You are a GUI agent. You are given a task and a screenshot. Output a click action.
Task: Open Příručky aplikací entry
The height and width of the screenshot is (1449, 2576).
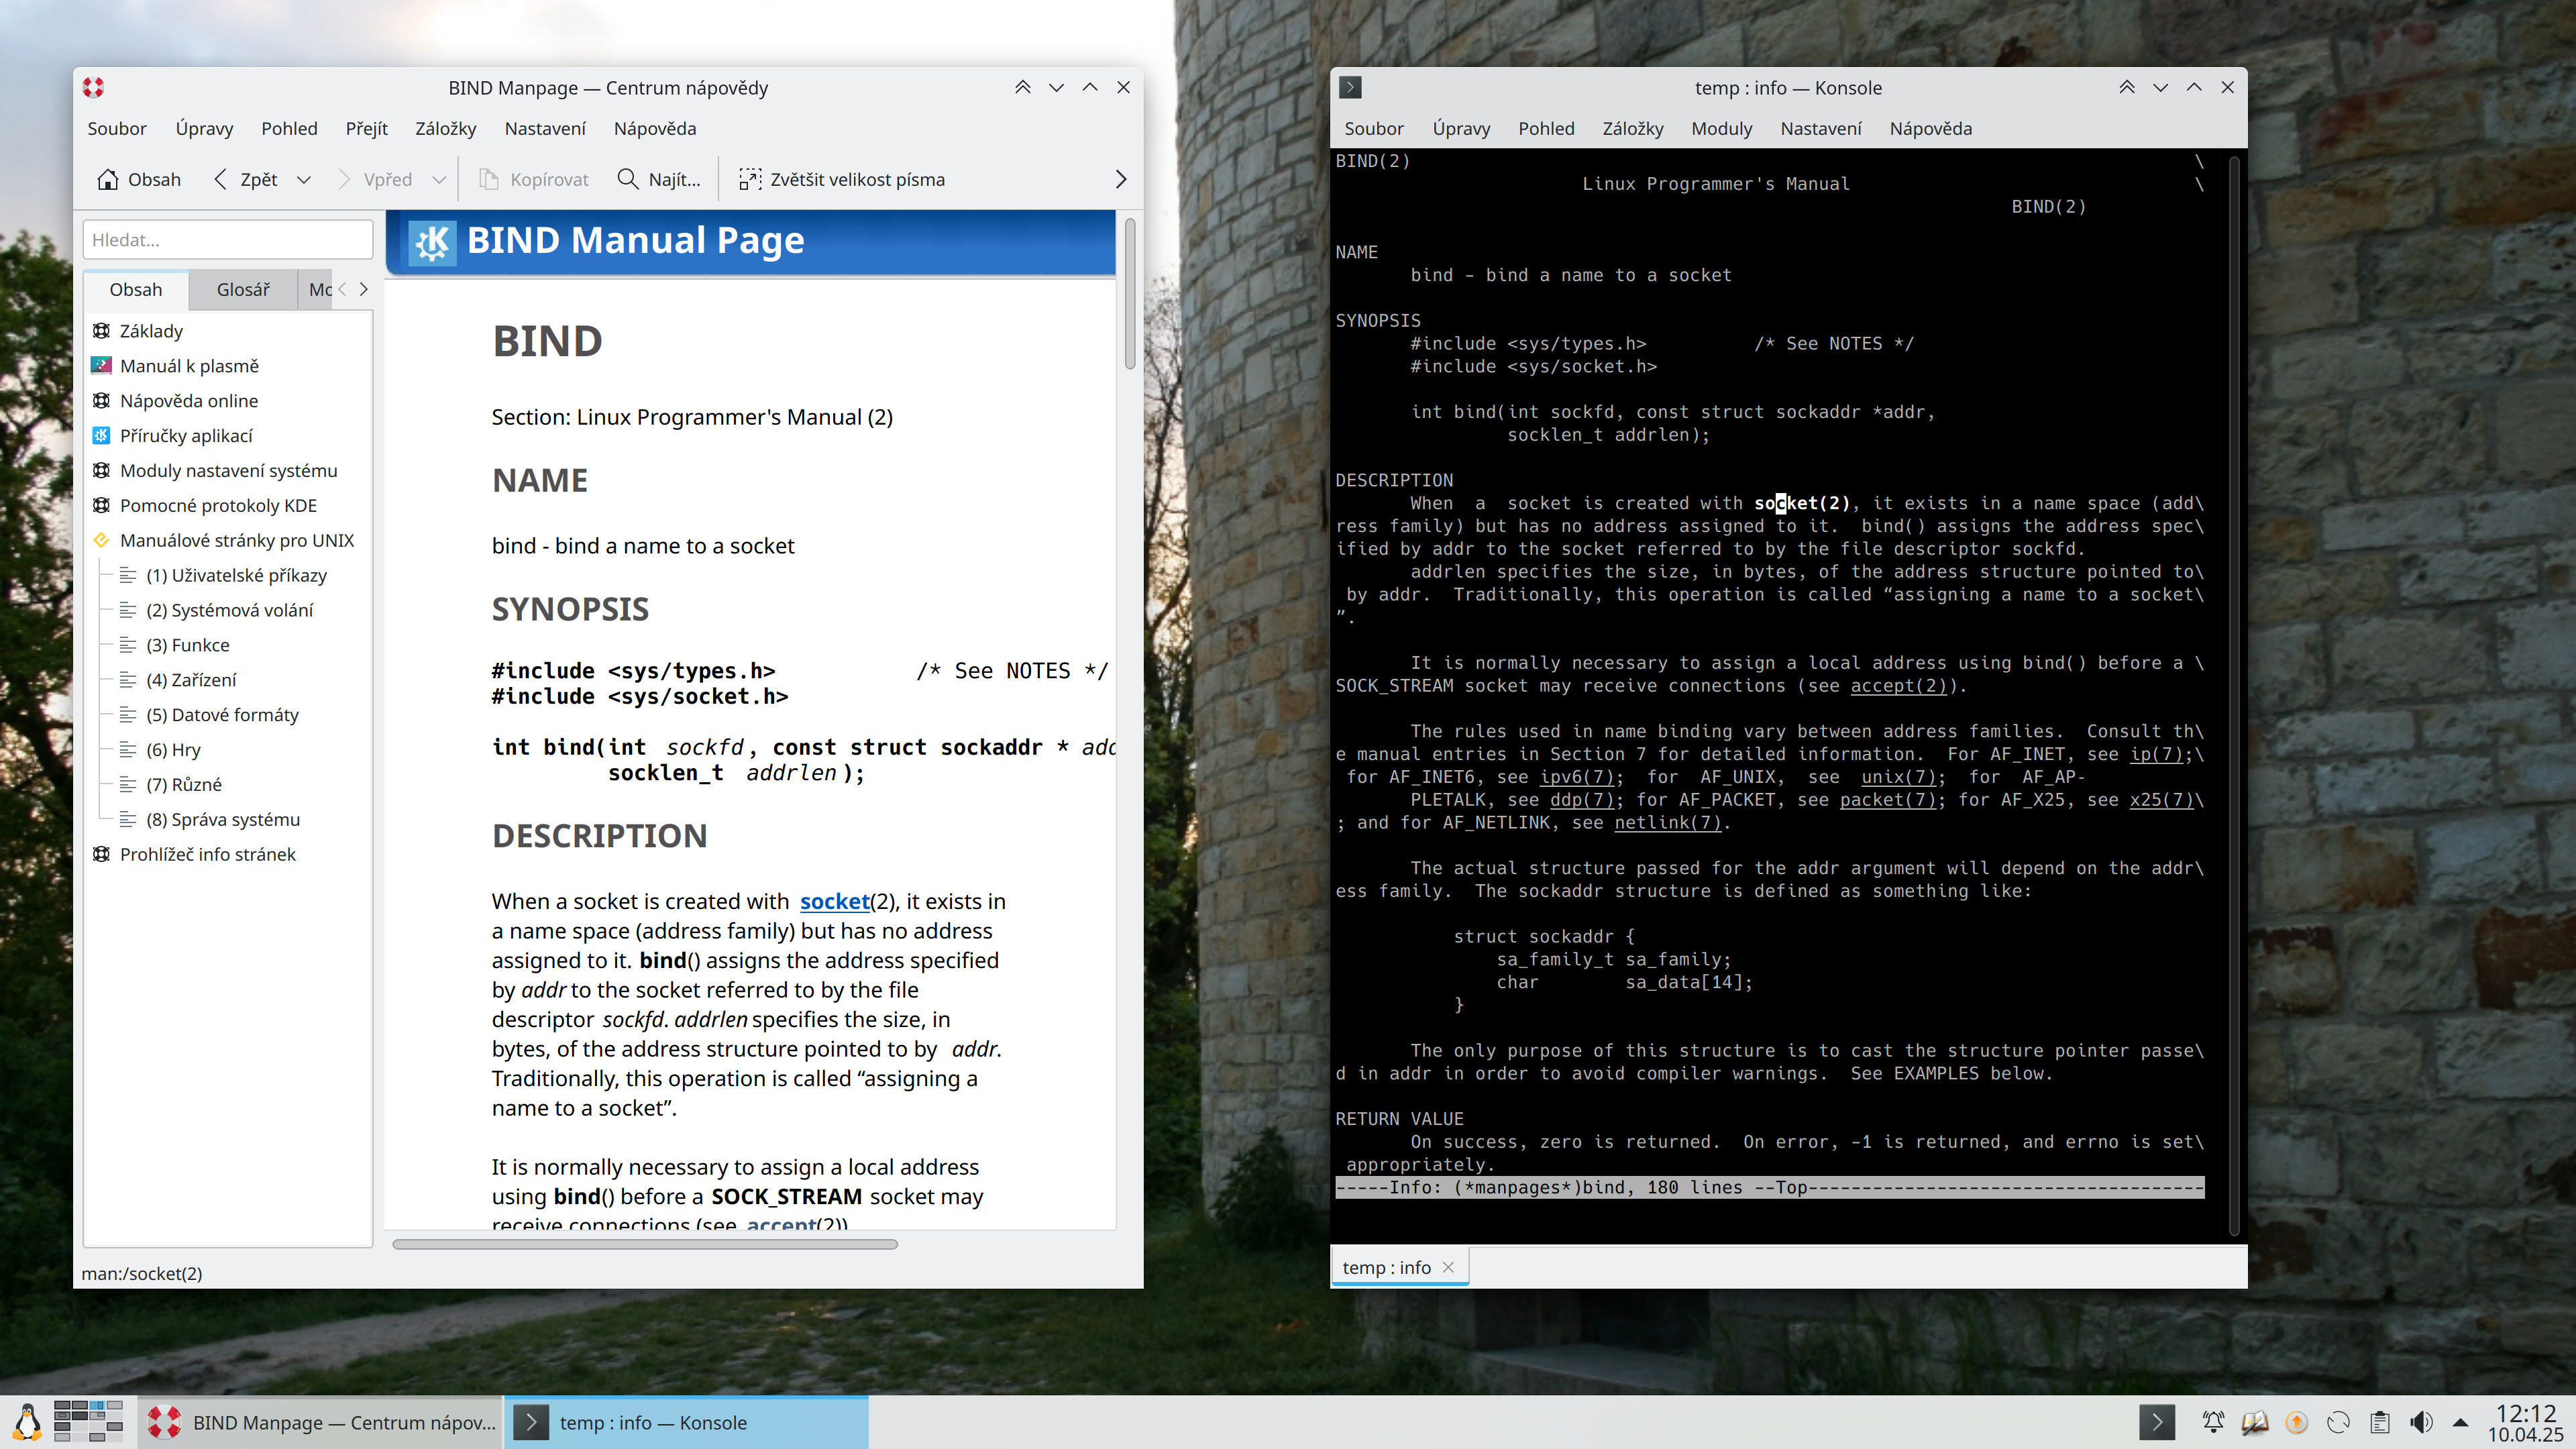[x=186, y=436]
